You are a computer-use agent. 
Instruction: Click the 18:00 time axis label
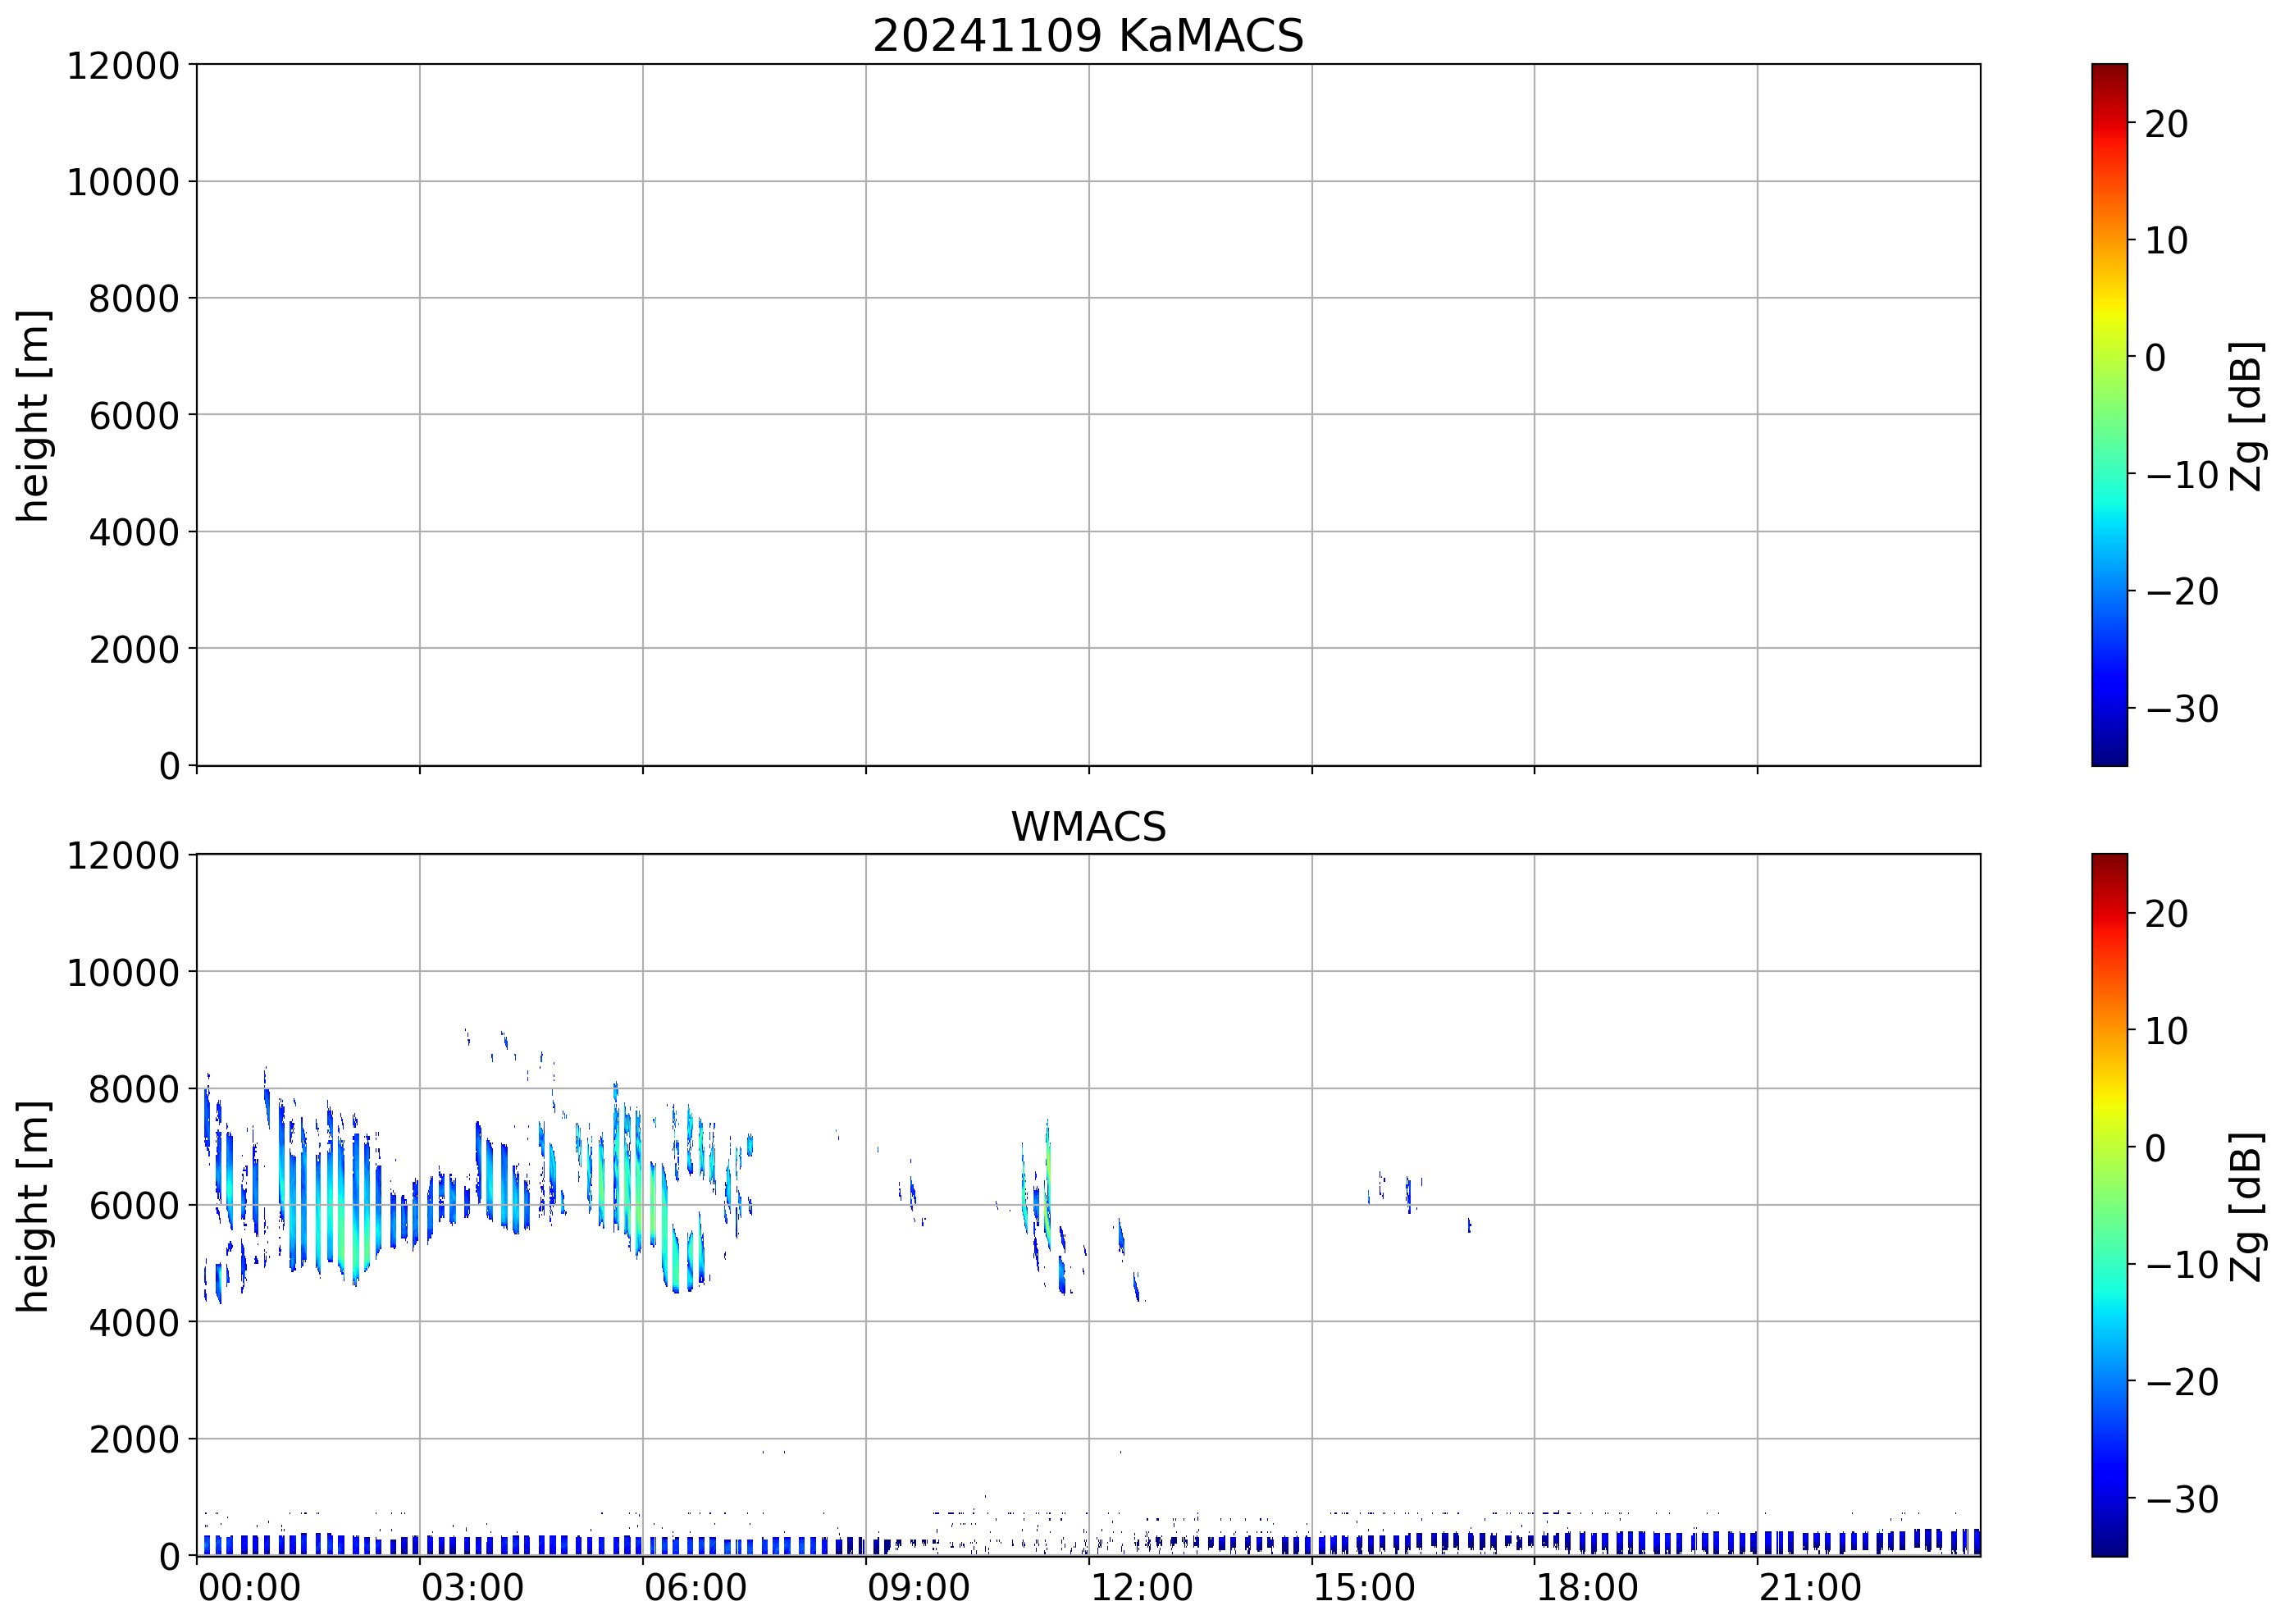pos(1586,1588)
